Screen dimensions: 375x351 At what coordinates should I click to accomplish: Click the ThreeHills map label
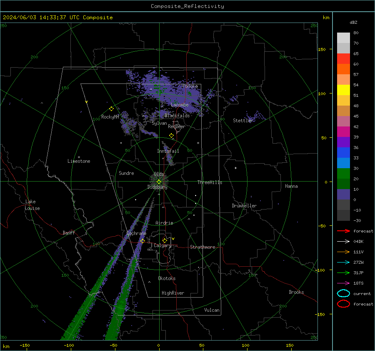click(x=210, y=182)
